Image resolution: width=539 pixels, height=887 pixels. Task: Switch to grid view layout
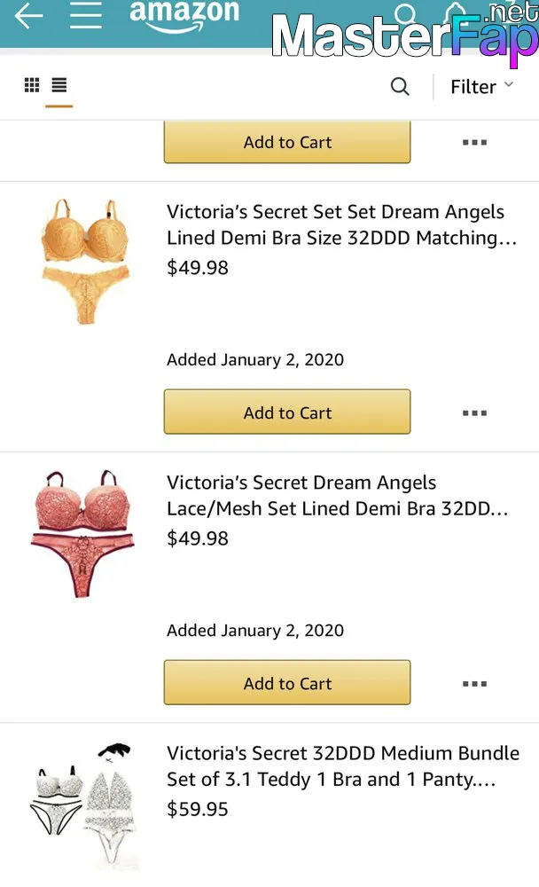coord(32,85)
